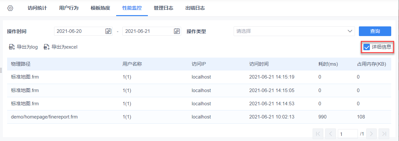Click the 导出为excel link

[64, 47]
